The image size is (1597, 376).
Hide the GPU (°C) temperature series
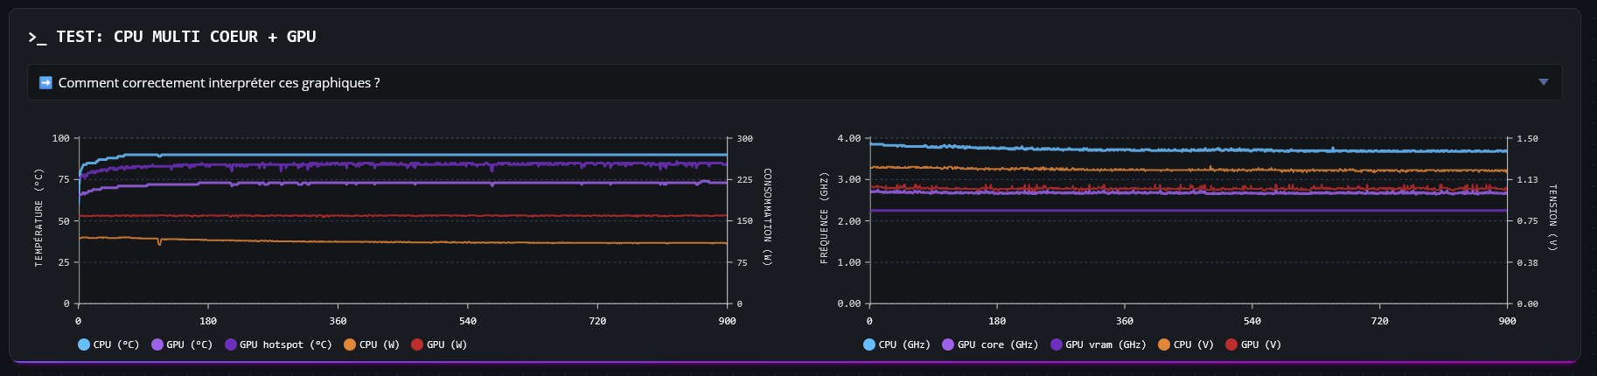coord(182,345)
